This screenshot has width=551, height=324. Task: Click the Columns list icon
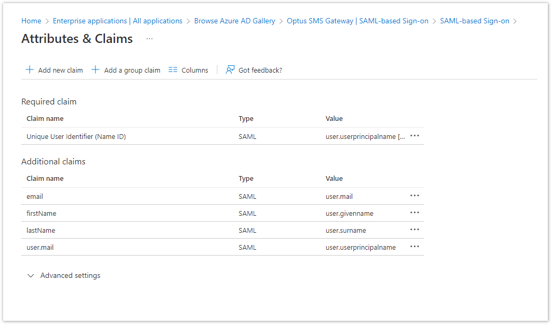click(173, 70)
